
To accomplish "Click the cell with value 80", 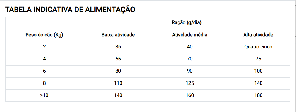I will pyautogui.click(x=118, y=71).
